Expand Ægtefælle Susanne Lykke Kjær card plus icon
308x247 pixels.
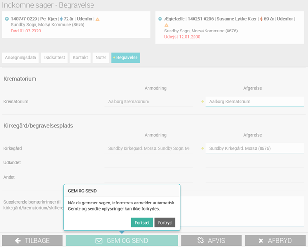[160, 19]
